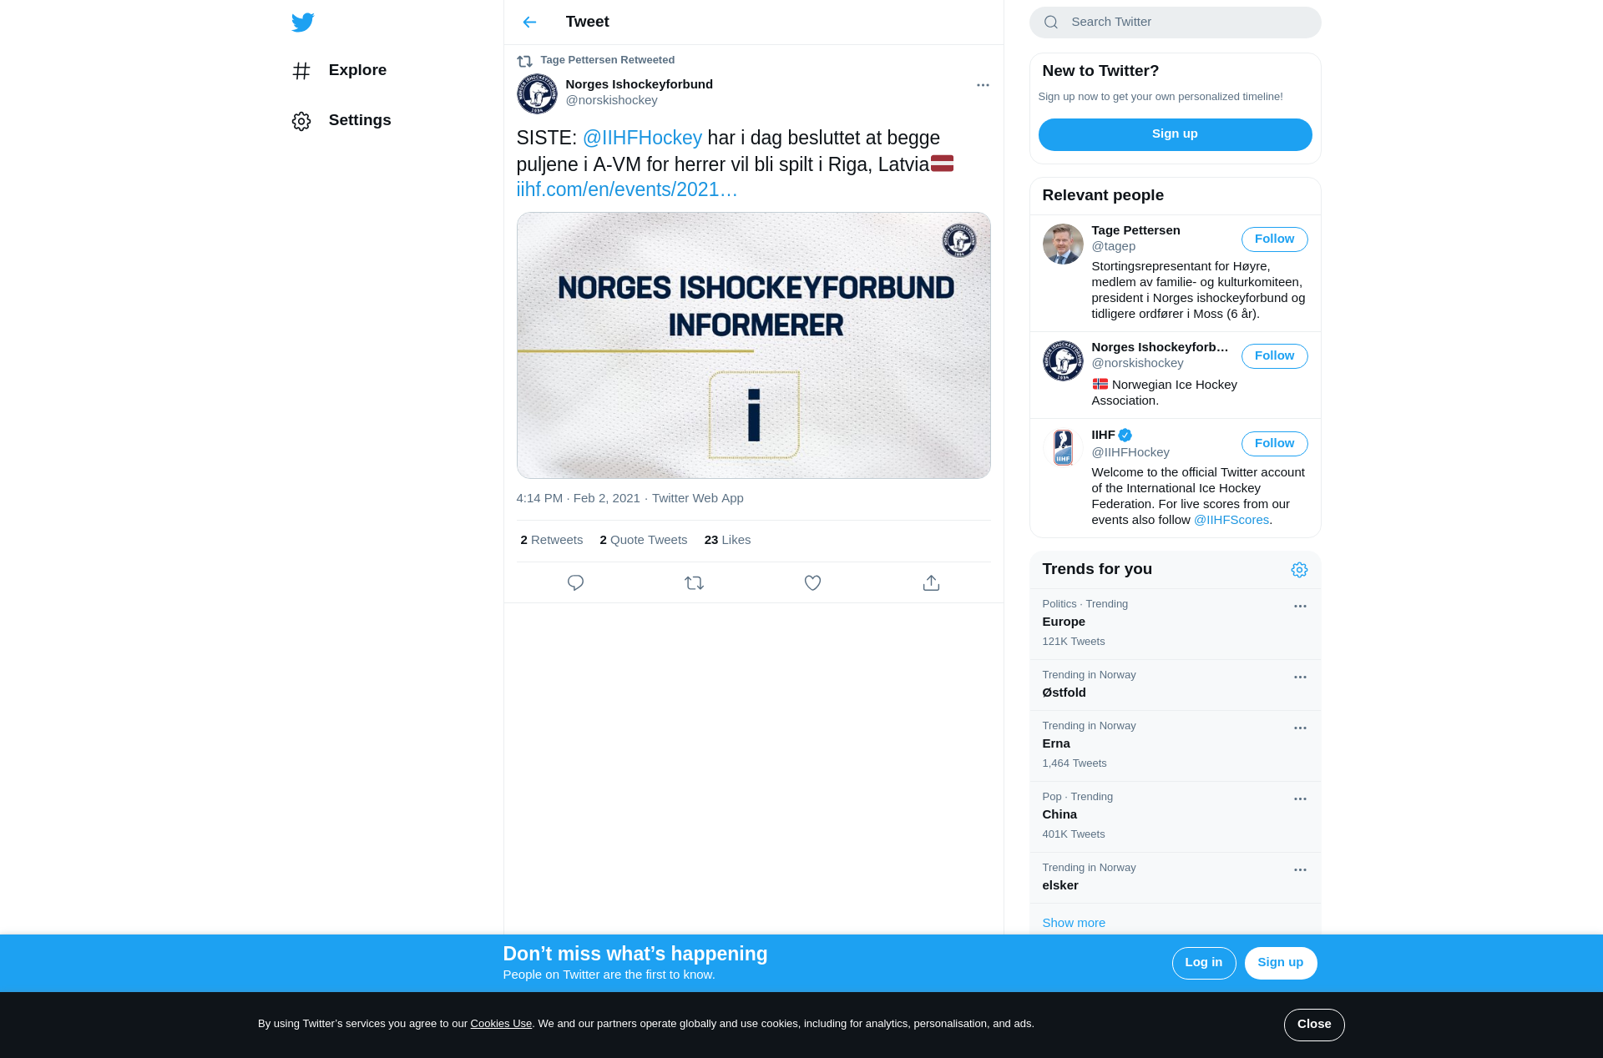Like the tweet with the heart icon
This screenshot has width=1603, height=1058.
point(812,582)
